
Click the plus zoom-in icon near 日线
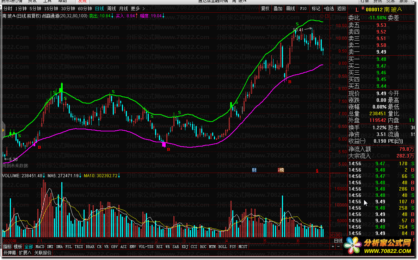333,247
